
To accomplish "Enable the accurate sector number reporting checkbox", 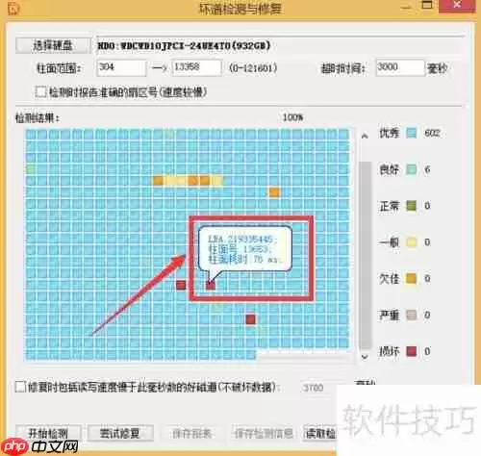I will coord(40,92).
